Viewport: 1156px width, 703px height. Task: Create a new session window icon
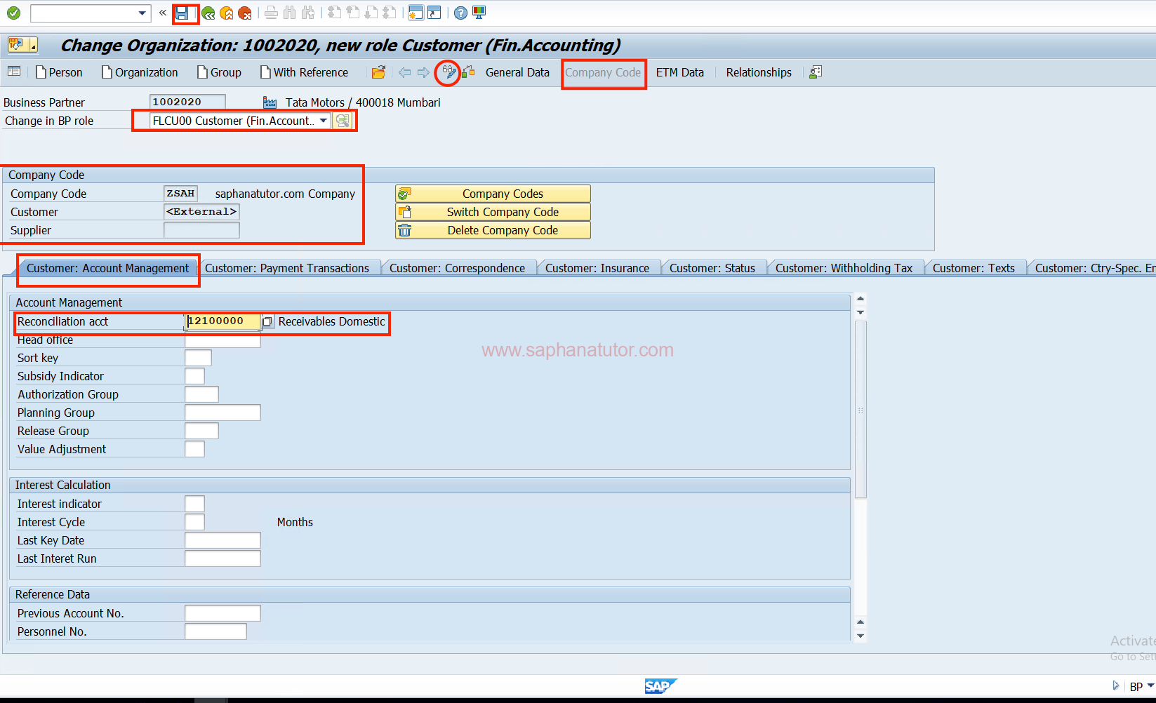(416, 13)
